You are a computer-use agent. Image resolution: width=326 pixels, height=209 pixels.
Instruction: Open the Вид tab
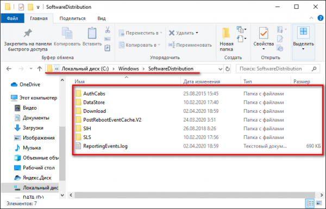point(102,18)
